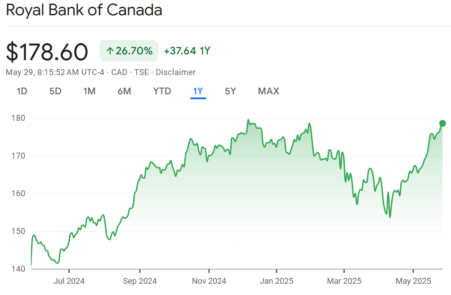The image size is (451, 295).
Task: Switch to the 1D time range tab
Action: 22,91
